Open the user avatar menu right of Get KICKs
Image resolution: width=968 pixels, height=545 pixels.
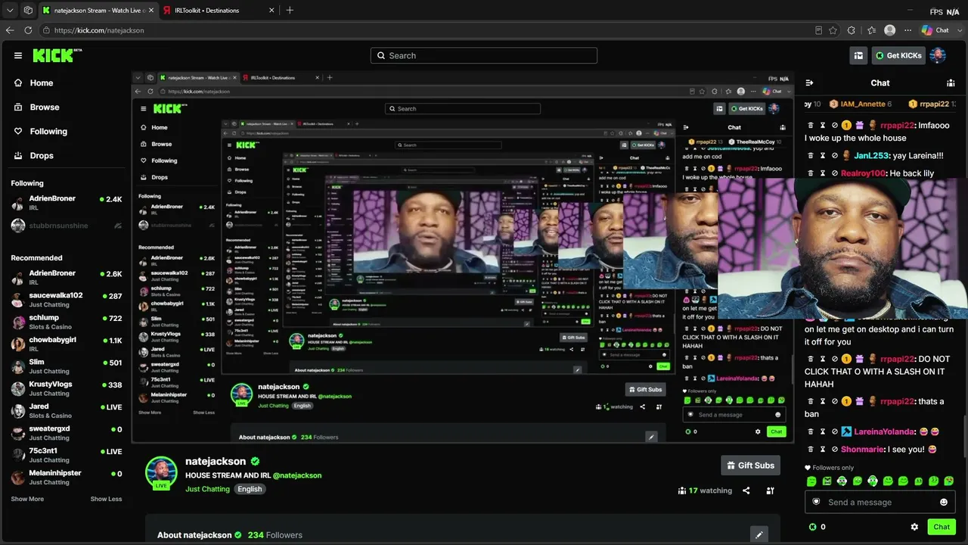tap(938, 55)
